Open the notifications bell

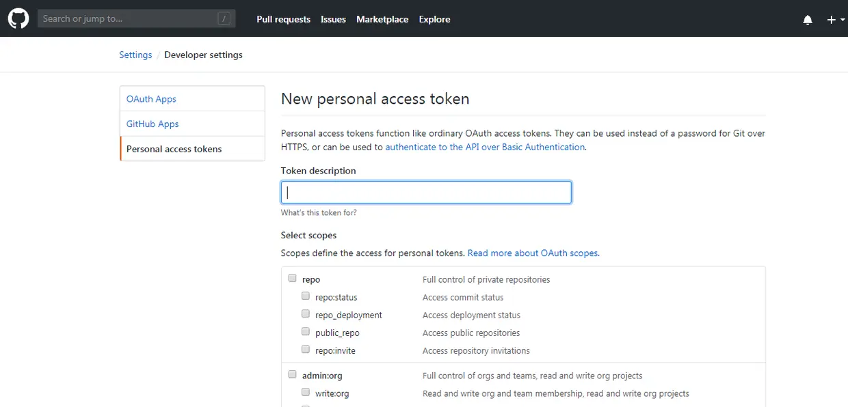tap(808, 20)
